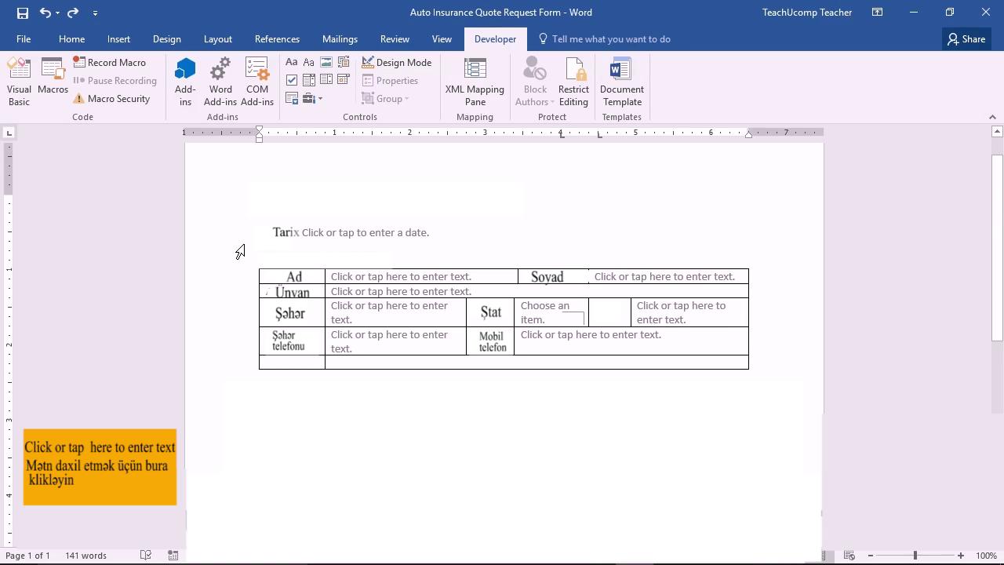Click the Macros icon
The width and height of the screenshot is (1004, 565).
click(x=53, y=77)
